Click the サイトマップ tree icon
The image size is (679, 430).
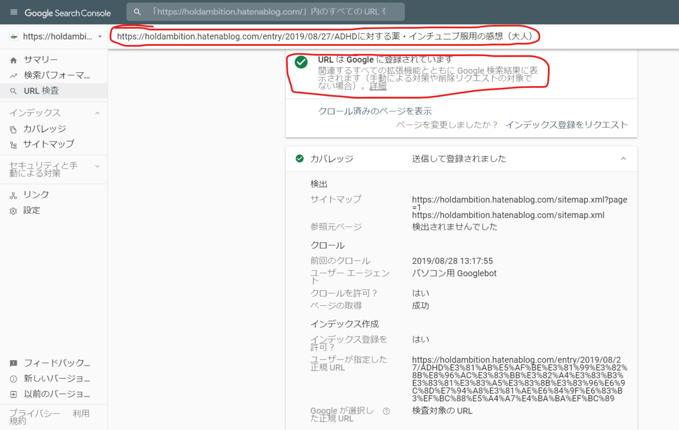[14, 144]
